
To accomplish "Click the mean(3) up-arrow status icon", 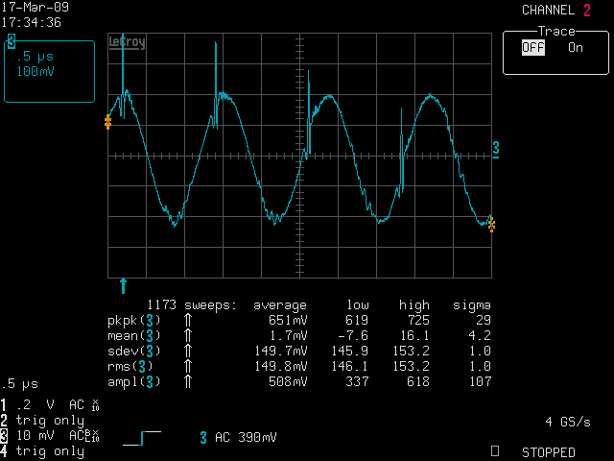I will (x=188, y=335).
